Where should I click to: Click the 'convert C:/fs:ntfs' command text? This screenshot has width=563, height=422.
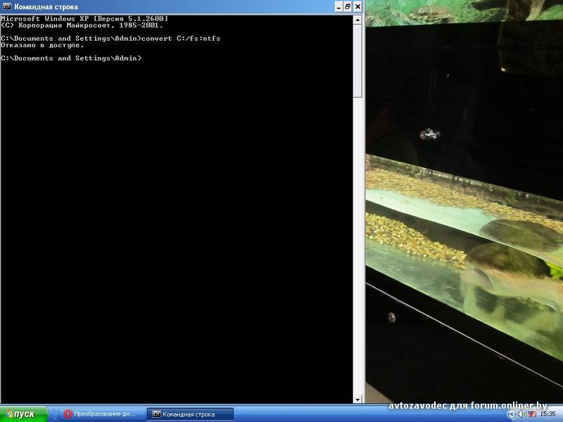click(x=181, y=39)
